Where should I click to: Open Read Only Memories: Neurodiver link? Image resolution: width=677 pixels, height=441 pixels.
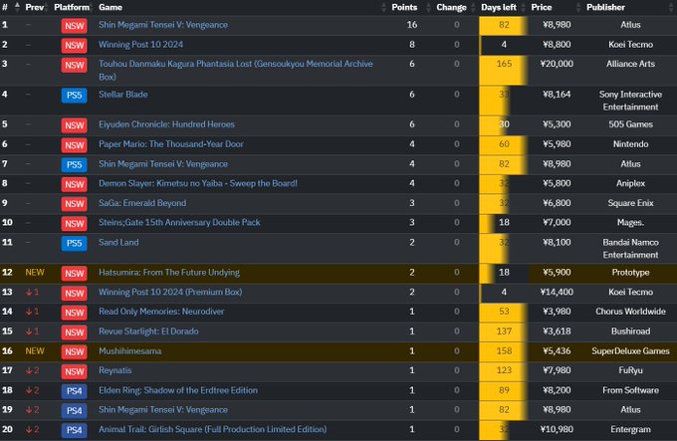click(161, 312)
